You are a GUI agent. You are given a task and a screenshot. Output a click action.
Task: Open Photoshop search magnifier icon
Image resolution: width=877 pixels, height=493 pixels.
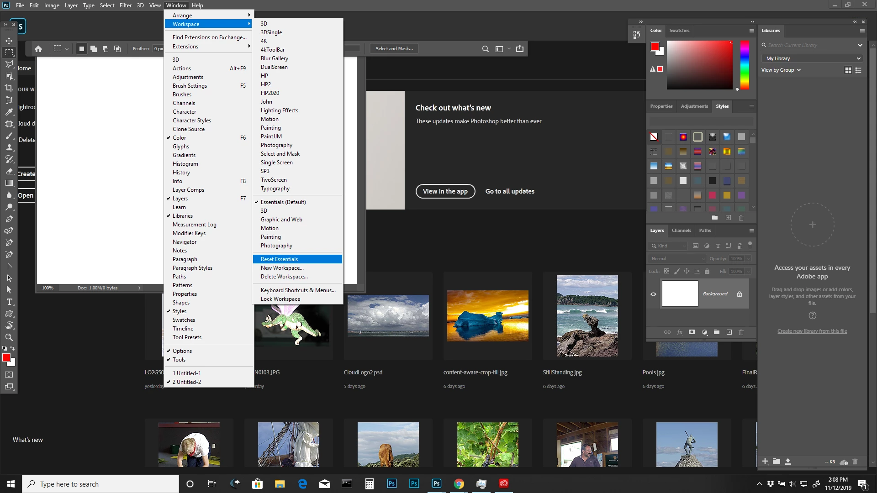[486, 49]
